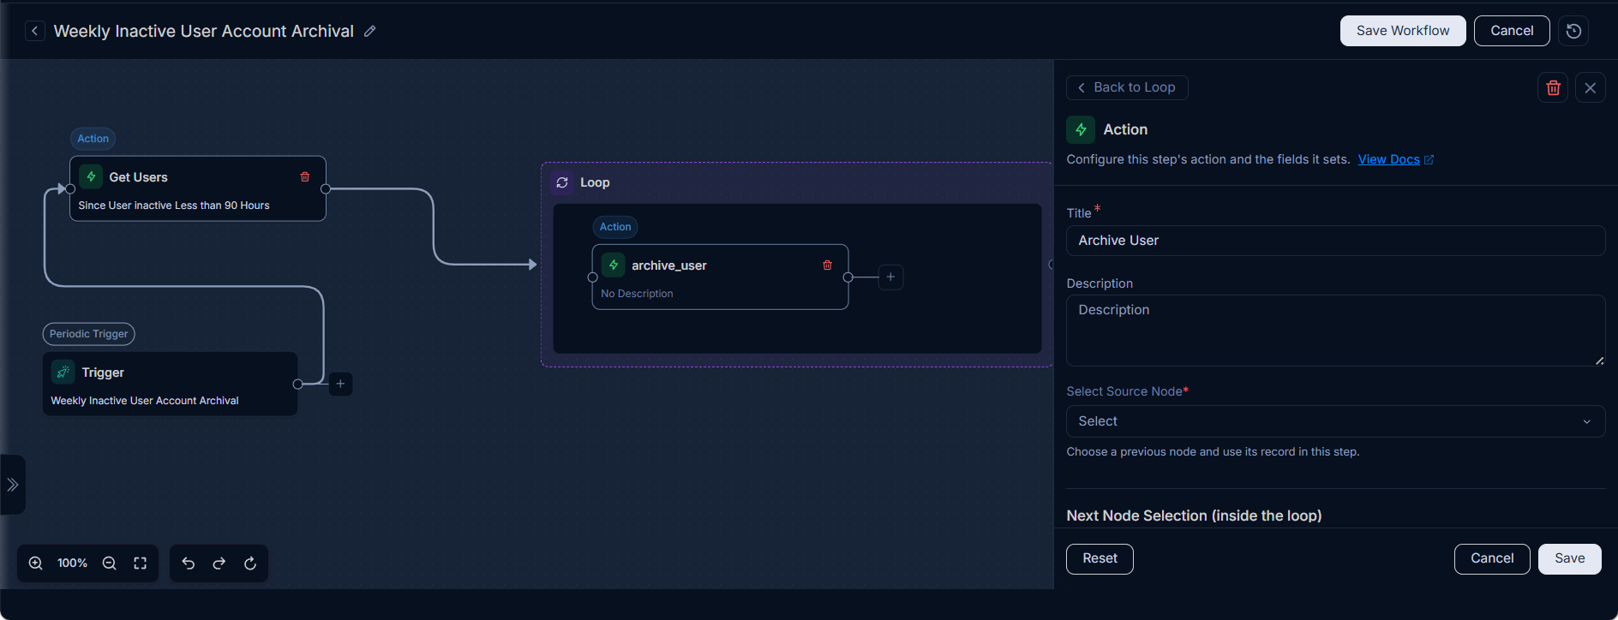Viewport: 1618px width, 620px height.
Task: Go Back to Loop
Action: click(x=1127, y=87)
